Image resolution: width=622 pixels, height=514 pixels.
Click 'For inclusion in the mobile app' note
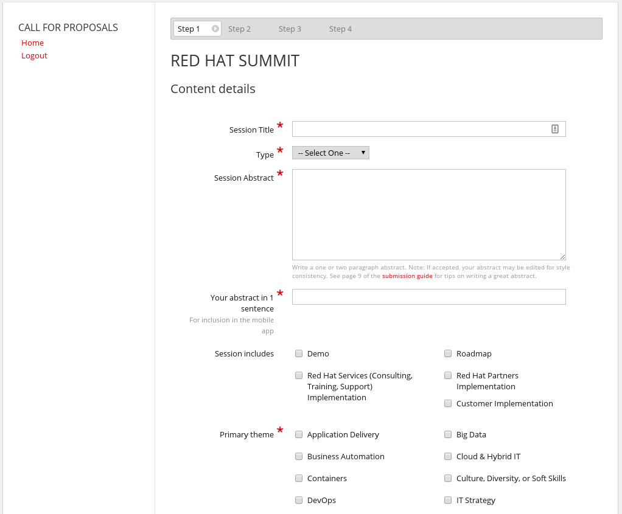click(x=231, y=325)
